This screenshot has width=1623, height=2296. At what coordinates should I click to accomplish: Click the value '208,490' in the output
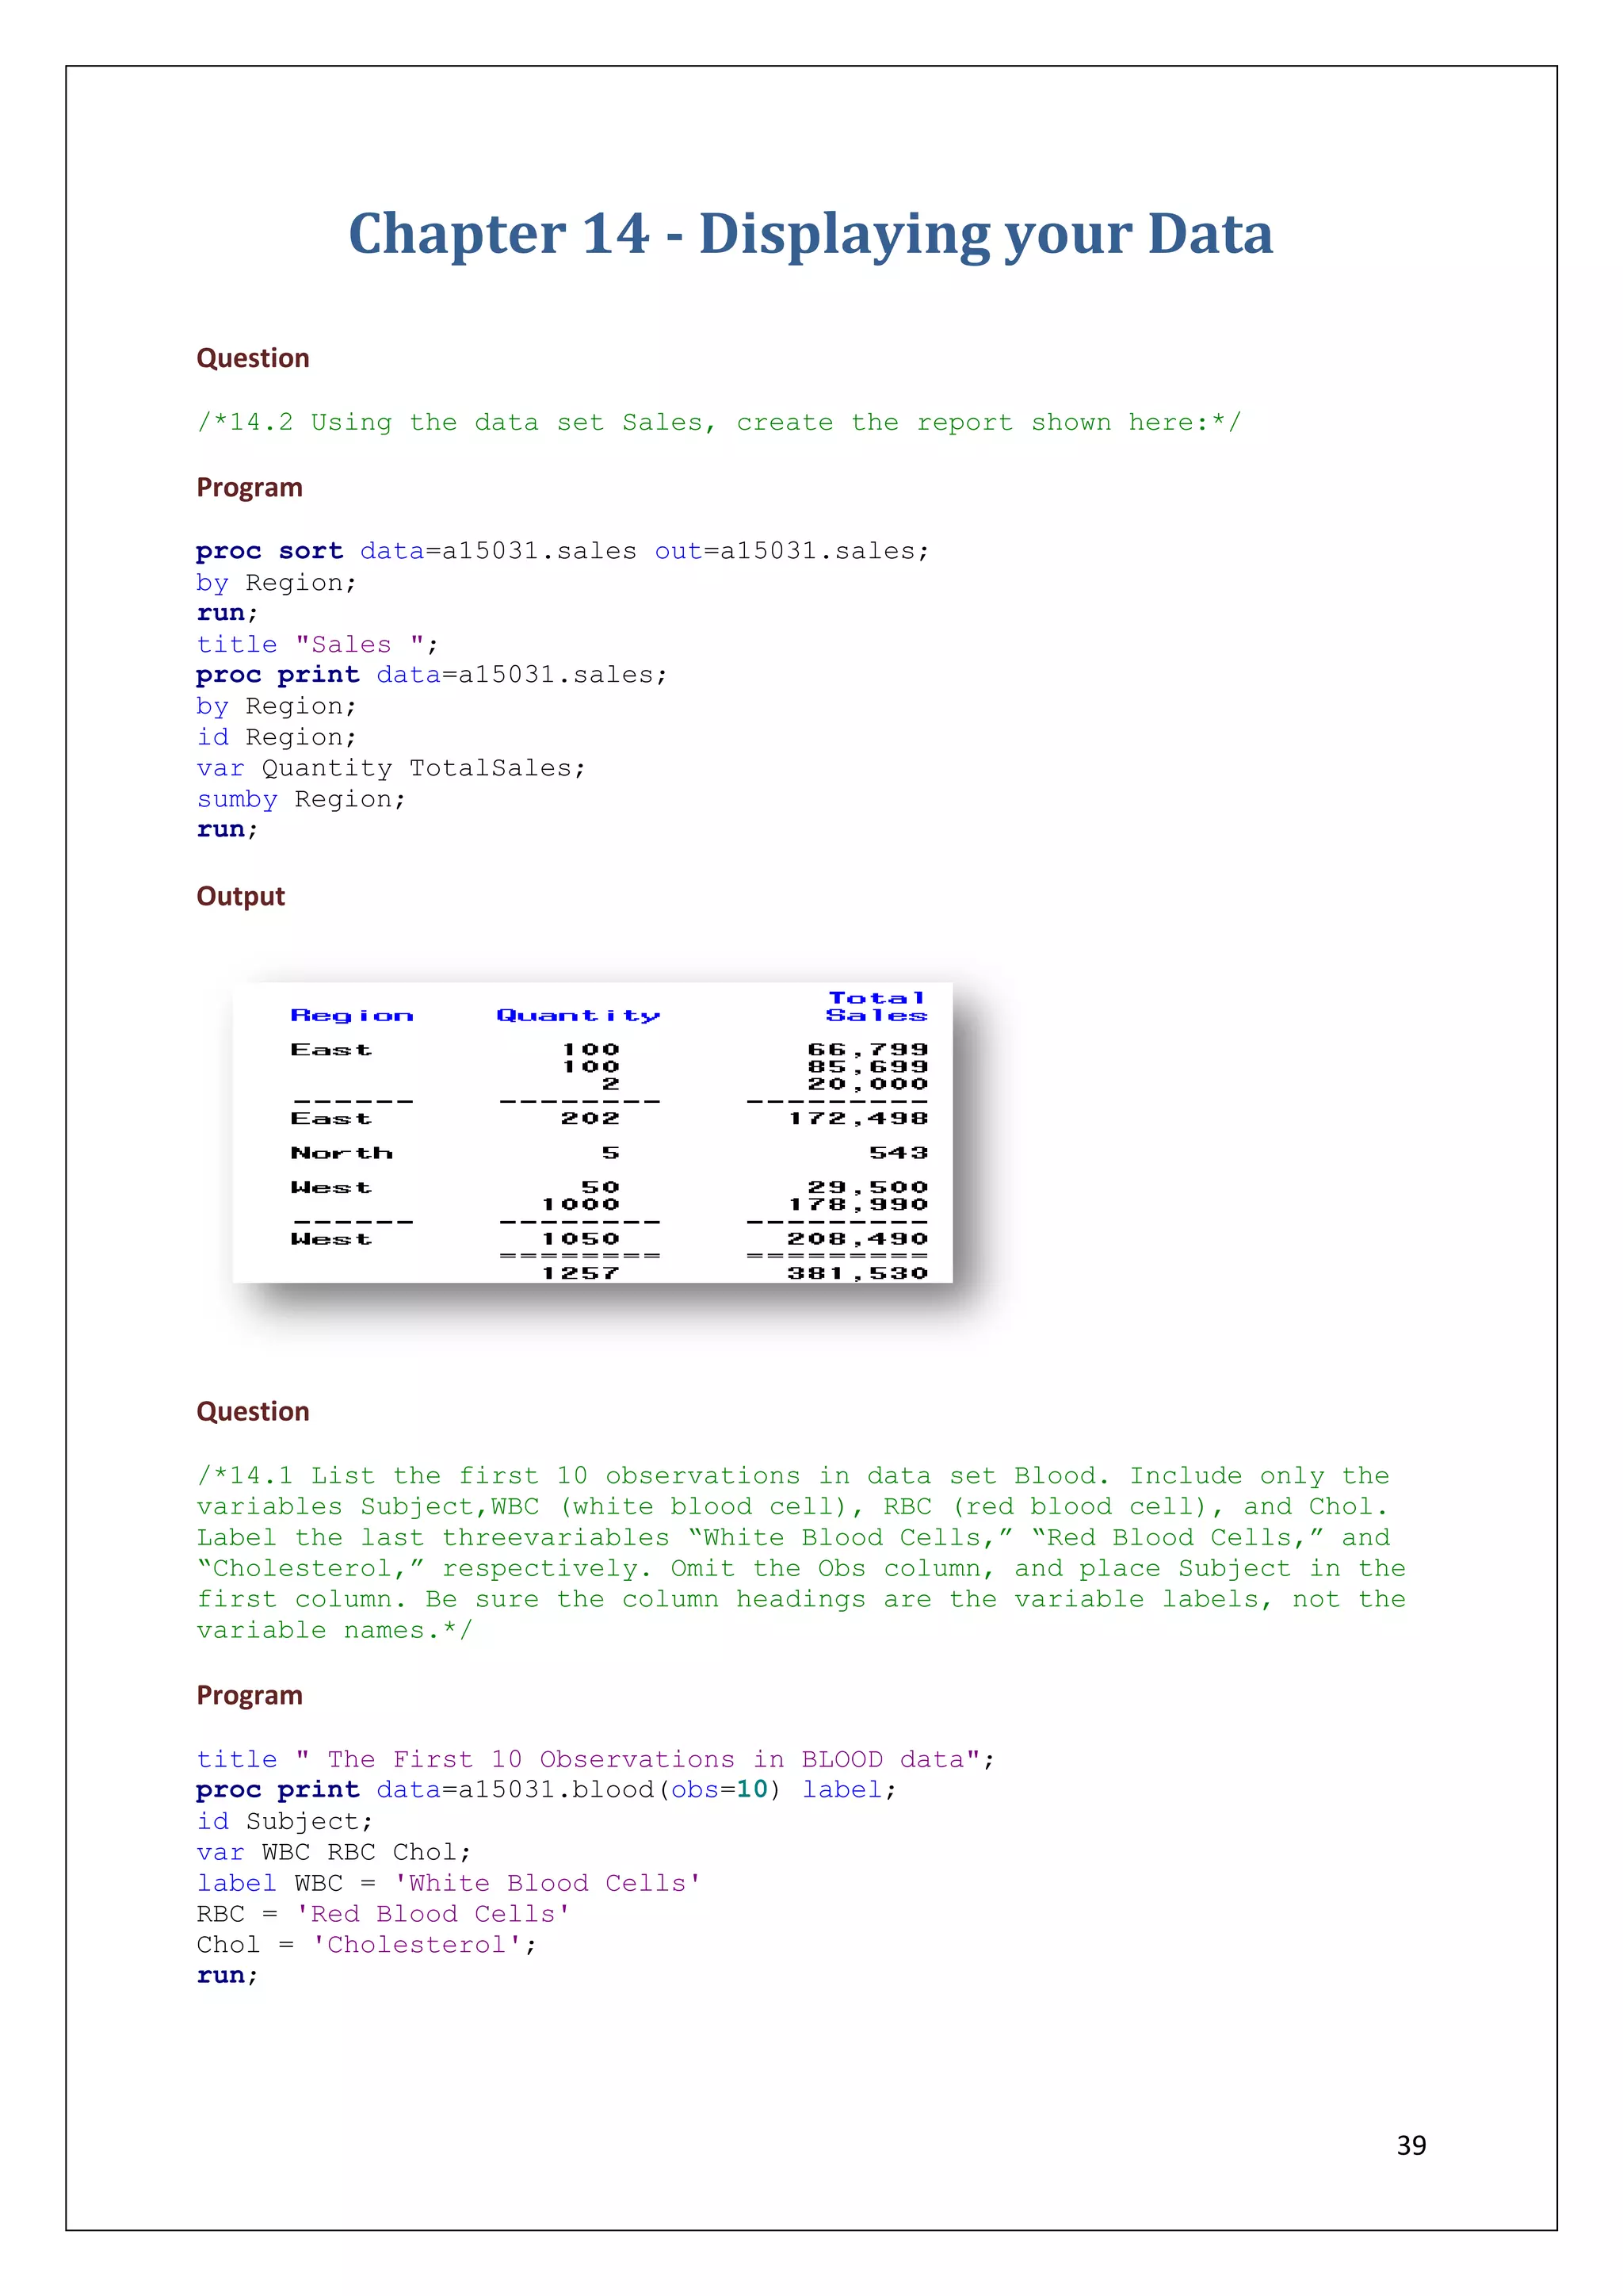coord(858,1239)
